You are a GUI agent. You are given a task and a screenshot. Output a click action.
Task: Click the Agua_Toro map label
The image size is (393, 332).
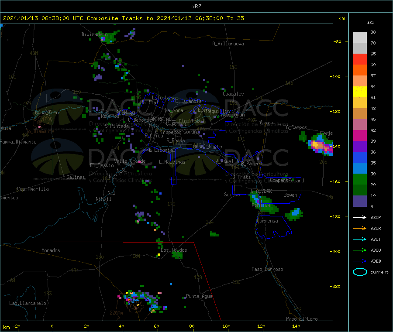[x=47, y=113]
